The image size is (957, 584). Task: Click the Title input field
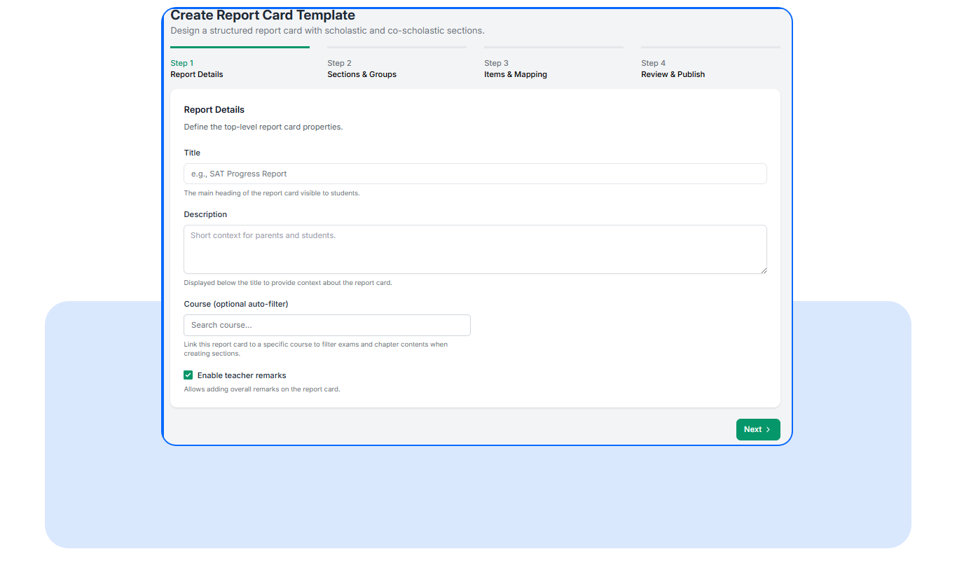coord(474,174)
